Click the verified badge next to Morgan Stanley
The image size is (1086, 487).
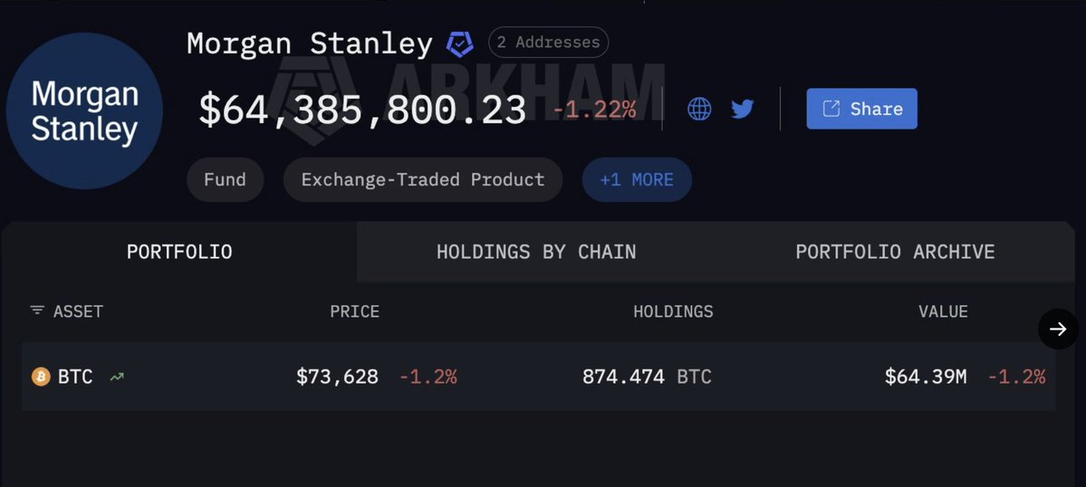click(x=460, y=43)
